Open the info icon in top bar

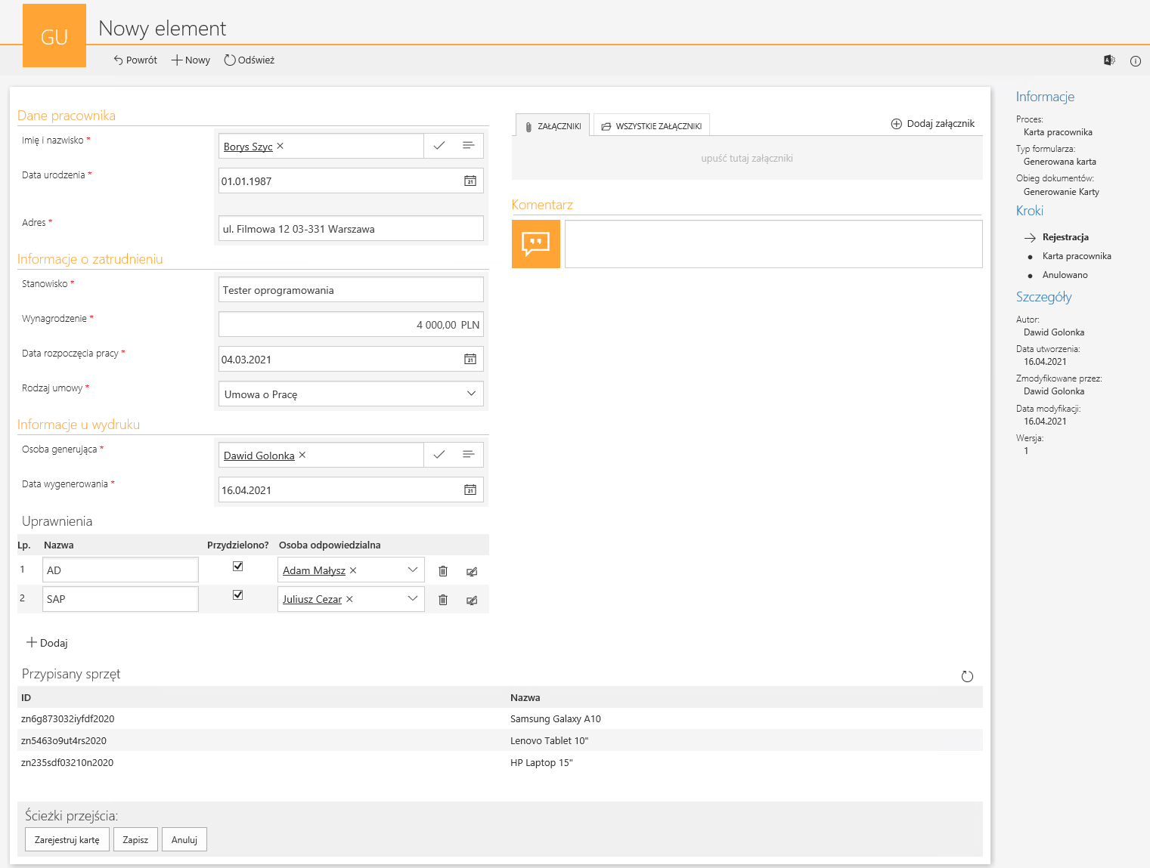pyautogui.click(x=1136, y=61)
